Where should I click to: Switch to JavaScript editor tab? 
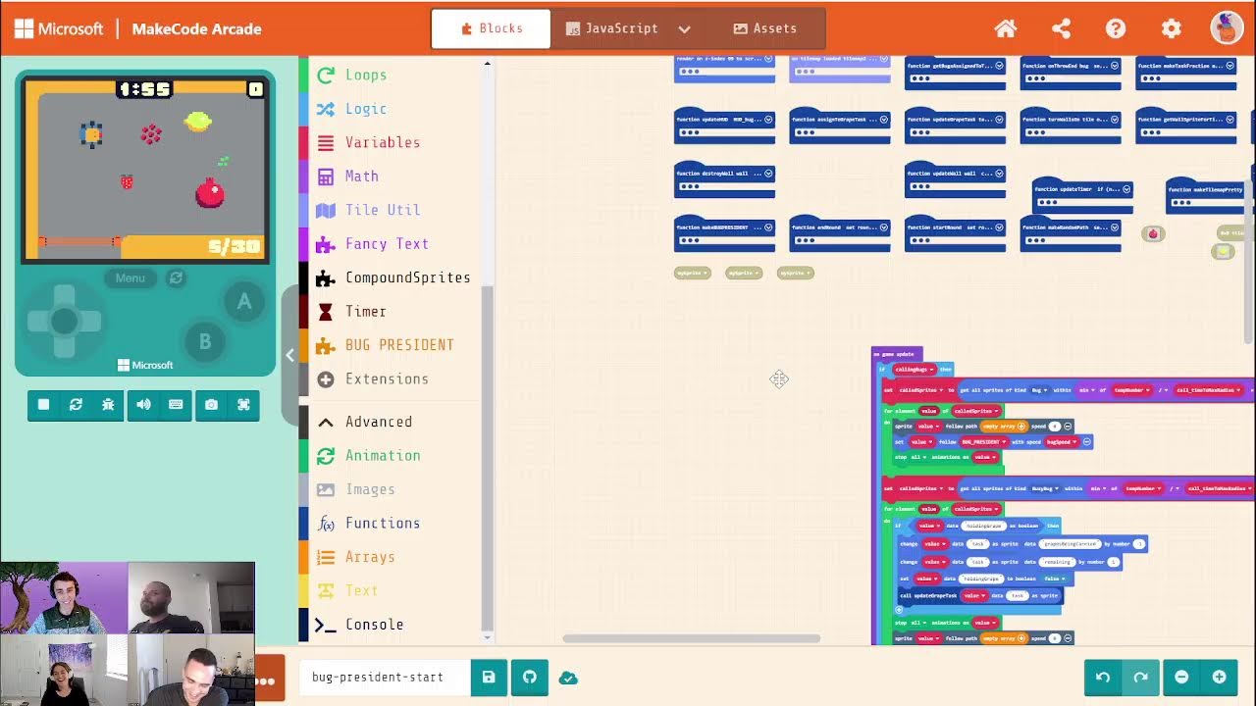coord(611,28)
